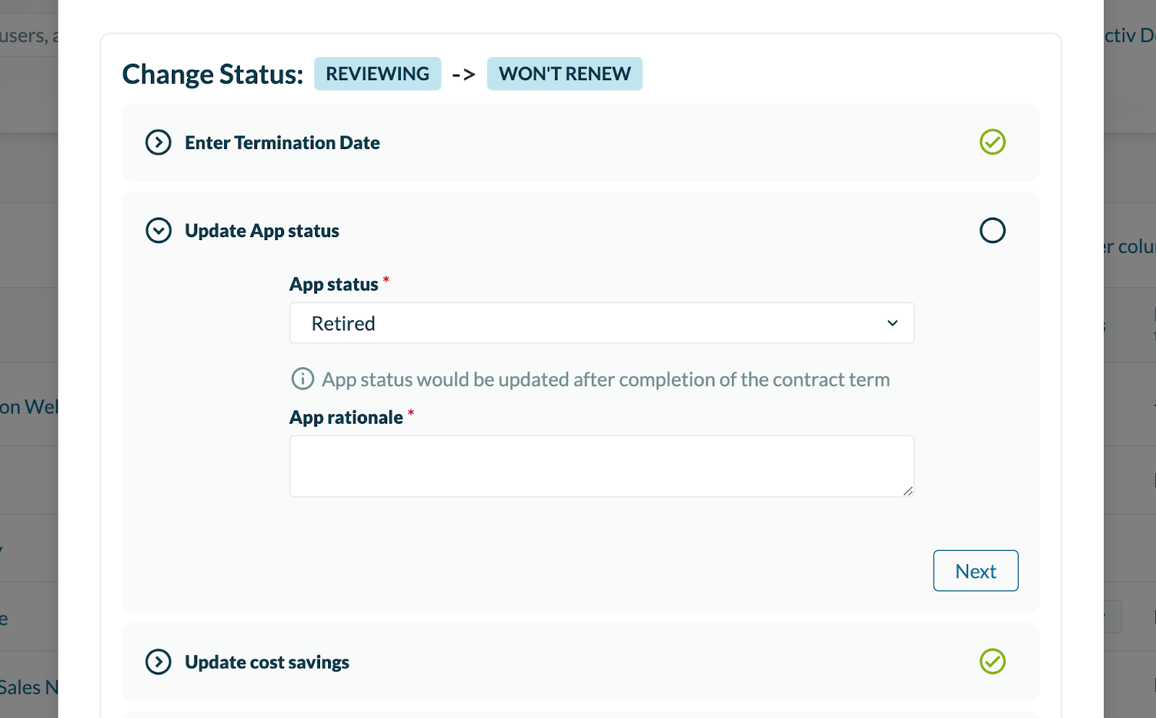Image resolution: width=1156 pixels, height=718 pixels.
Task: Click the REVIEWING status badge
Action: point(377,74)
